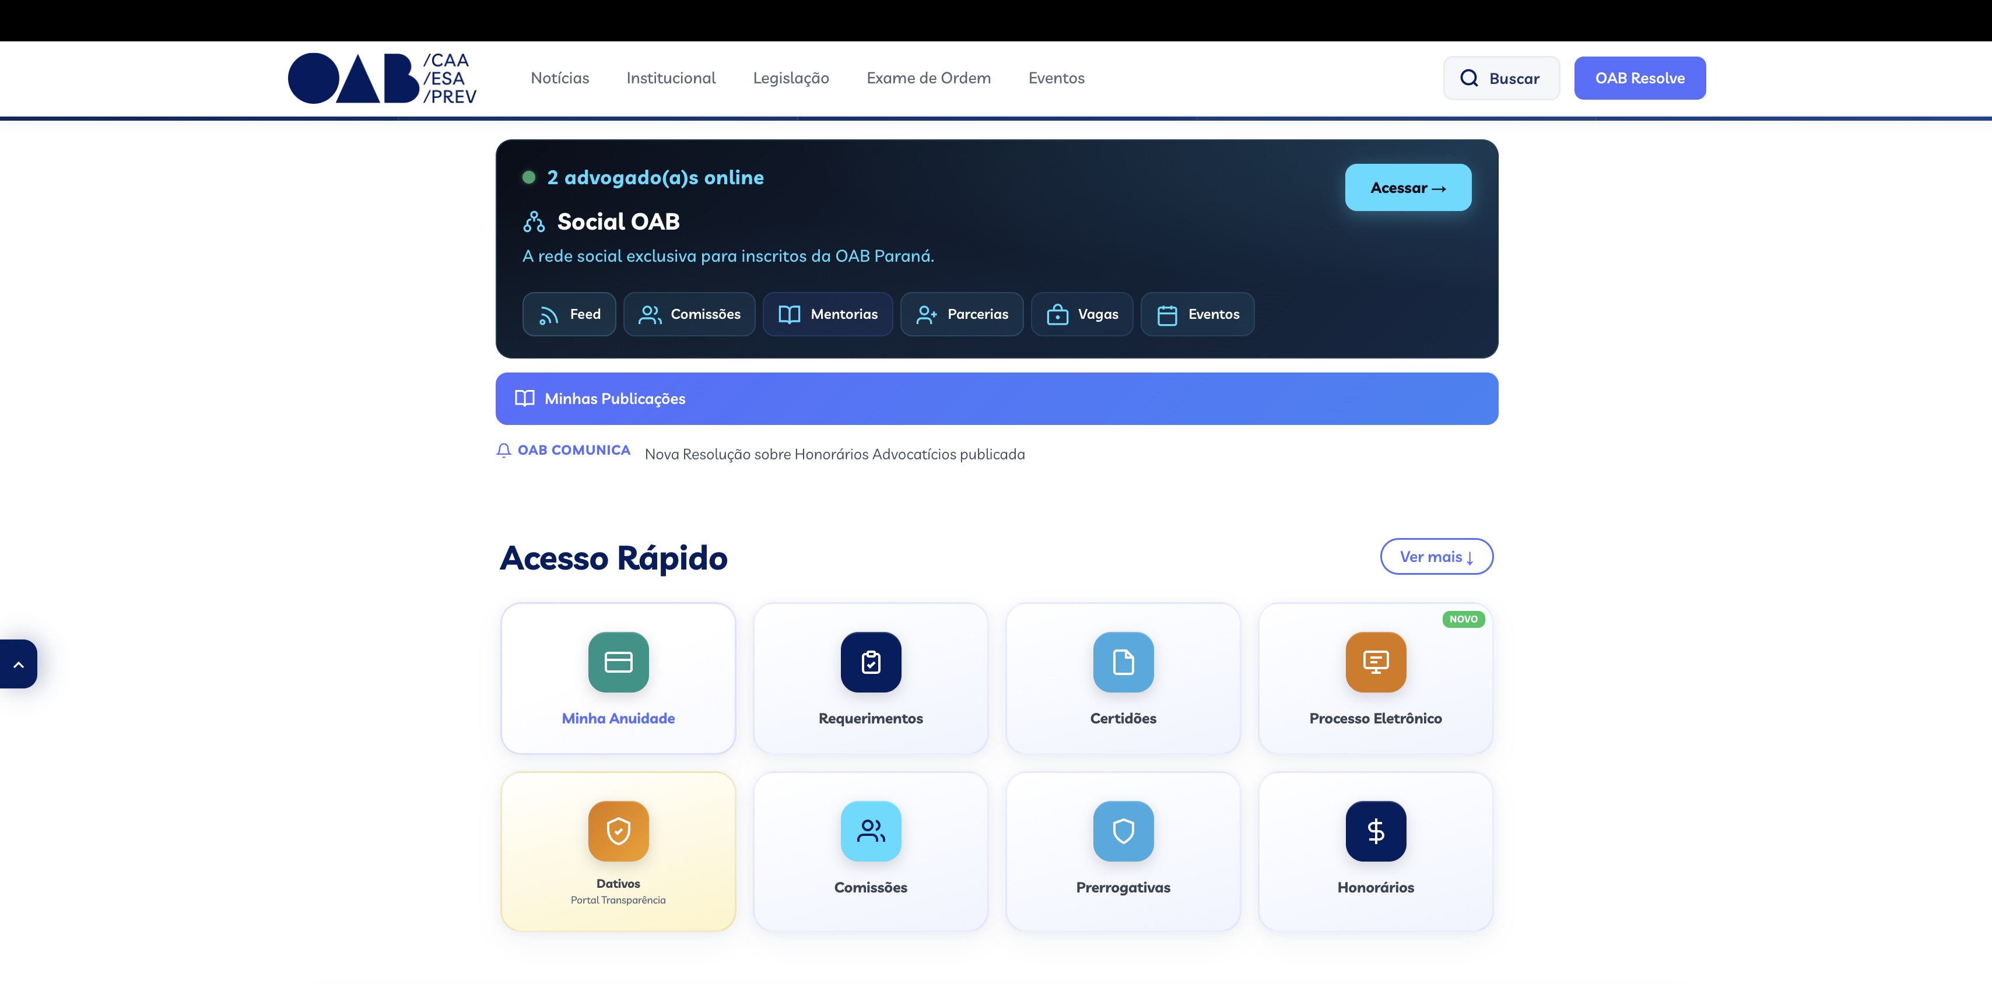Open the Minha Anuidade card icon
Image resolution: width=1992 pixels, height=984 pixels.
point(618,662)
